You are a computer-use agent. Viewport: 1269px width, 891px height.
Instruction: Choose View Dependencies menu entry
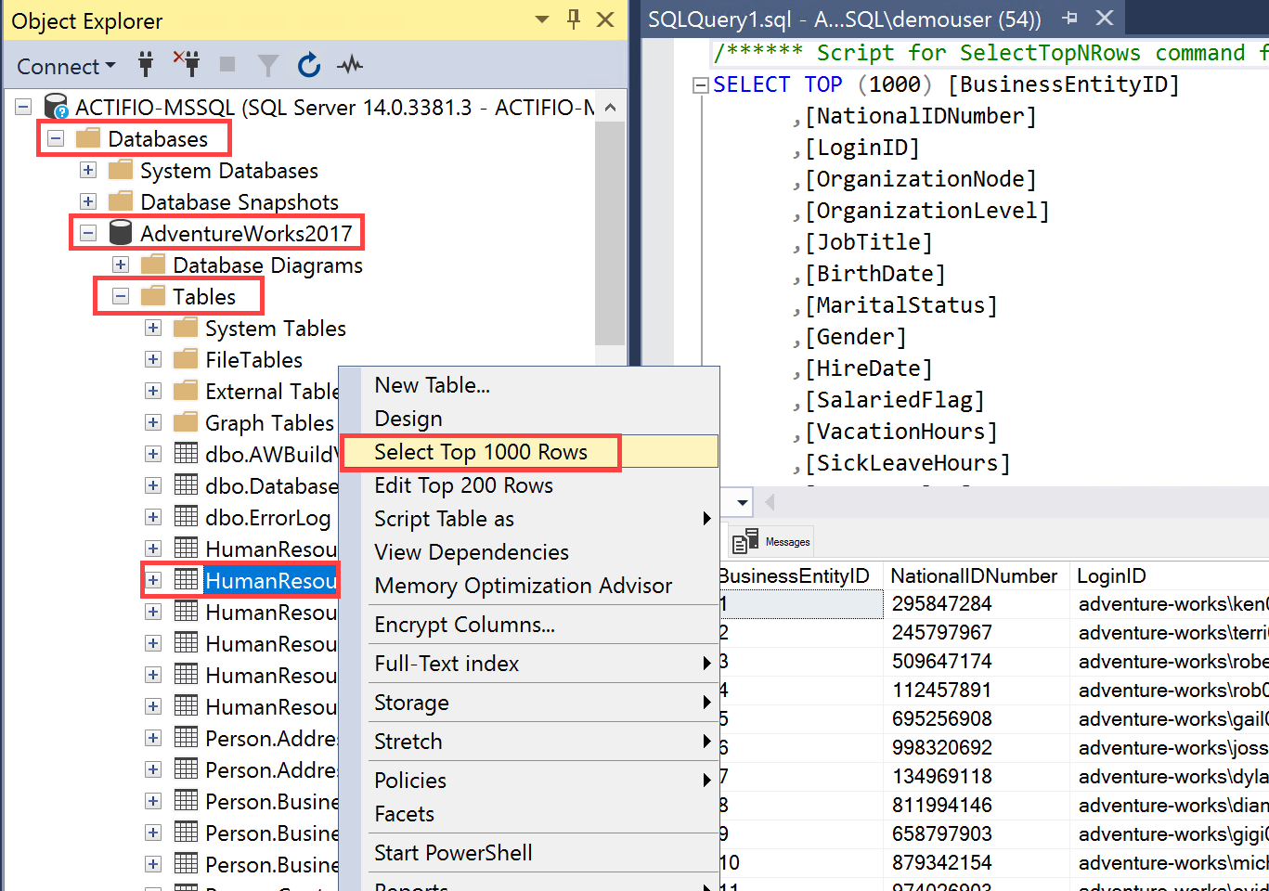pyautogui.click(x=529, y=552)
